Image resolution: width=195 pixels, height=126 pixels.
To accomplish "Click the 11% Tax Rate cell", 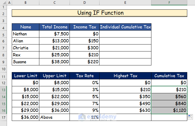I will (x=85, y=117).
